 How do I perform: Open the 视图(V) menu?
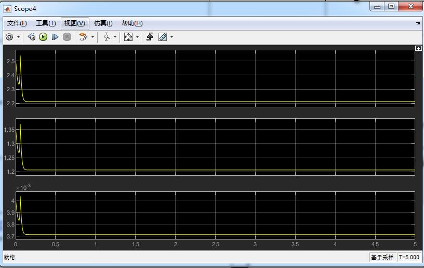[75, 23]
